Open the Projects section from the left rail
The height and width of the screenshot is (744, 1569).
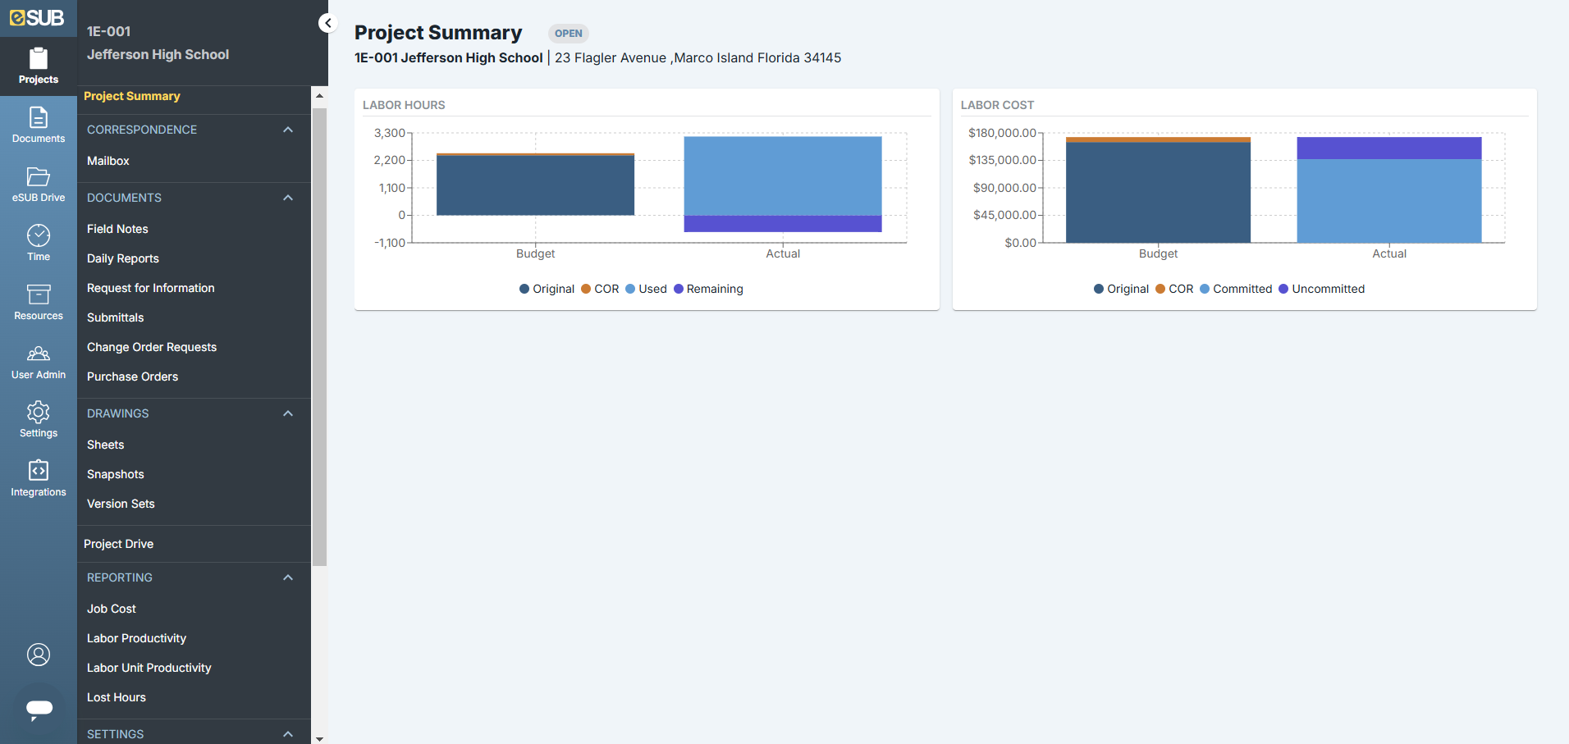(38, 66)
